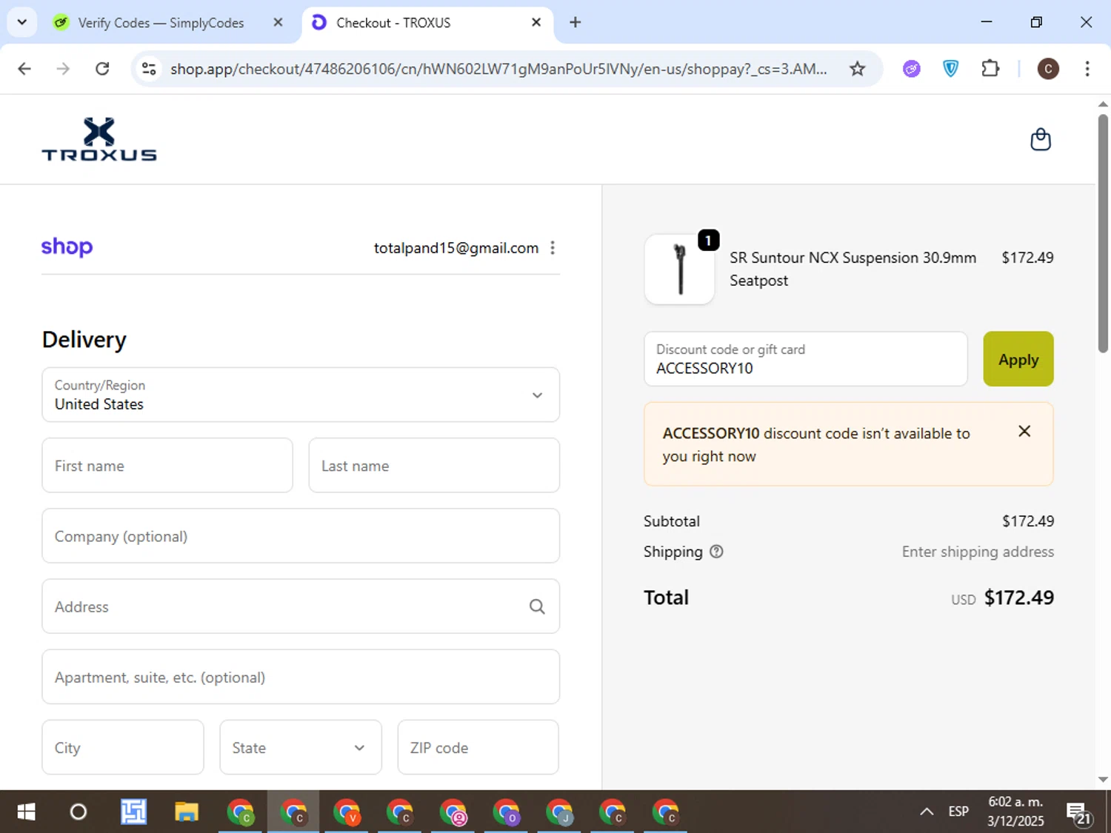Open a new browser tab

(x=575, y=22)
